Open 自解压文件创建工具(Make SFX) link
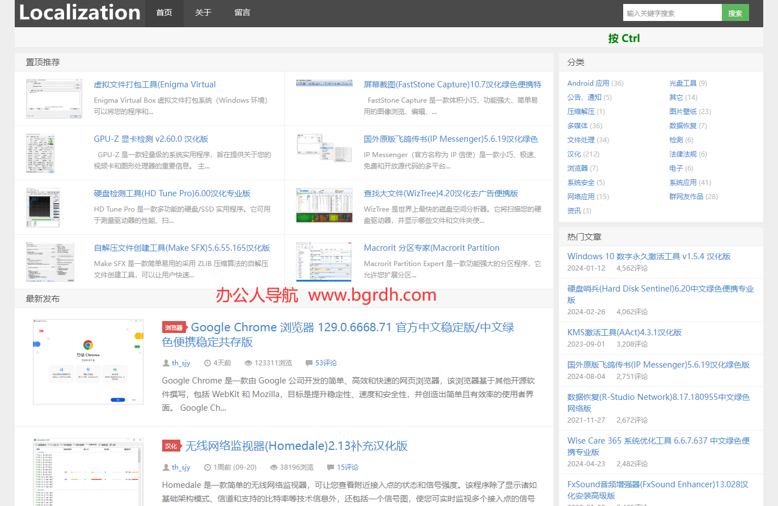Image resolution: width=778 pixels, height=506 pixels. pos(181,248)
